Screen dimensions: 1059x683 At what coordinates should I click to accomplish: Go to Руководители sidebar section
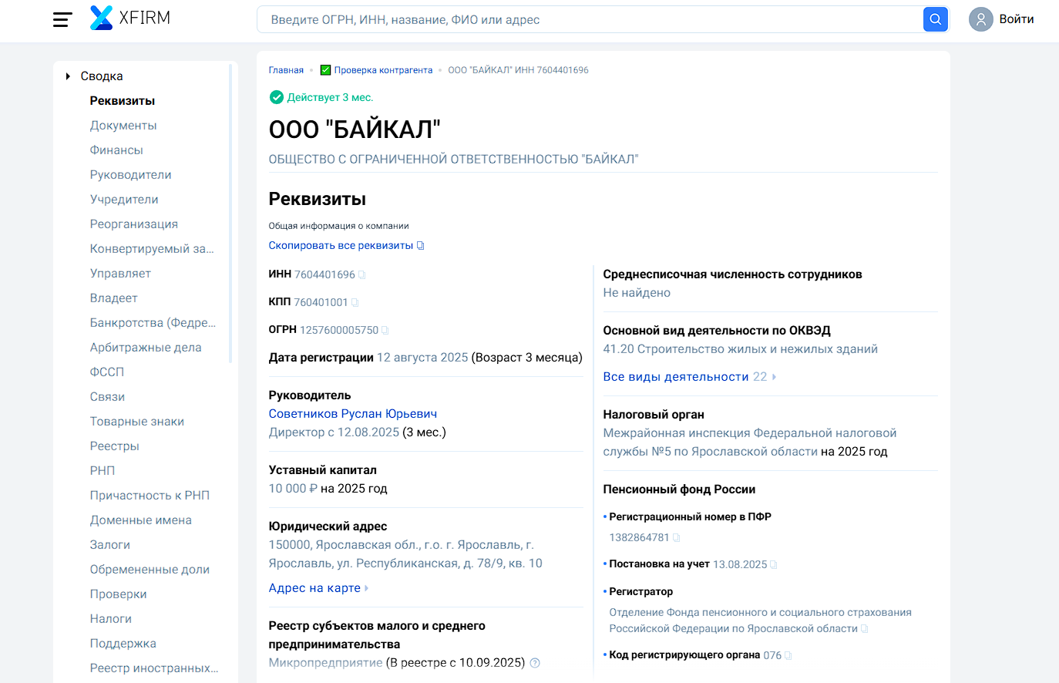[130, 175]
